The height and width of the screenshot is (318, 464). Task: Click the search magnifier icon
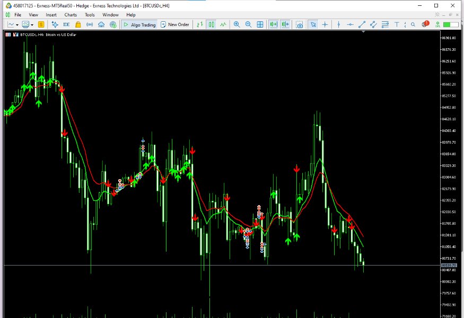tap(413, 24)
